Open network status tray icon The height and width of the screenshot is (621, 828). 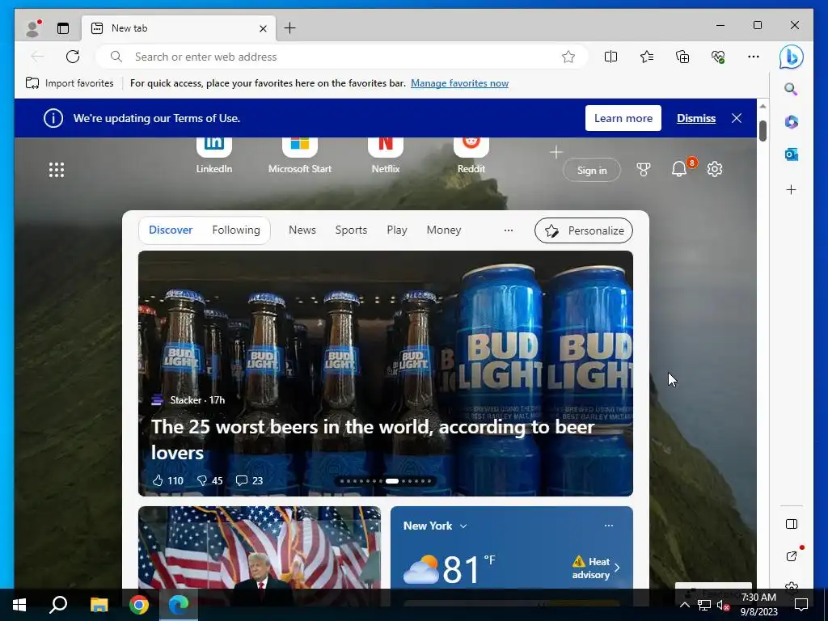pos(704,606)
